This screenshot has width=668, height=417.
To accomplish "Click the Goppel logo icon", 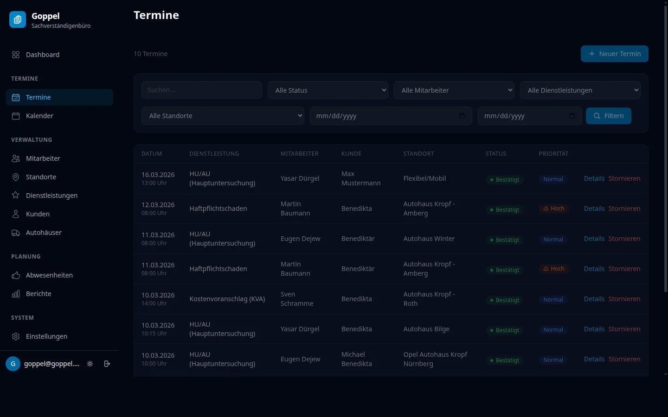I will [18, 19].
